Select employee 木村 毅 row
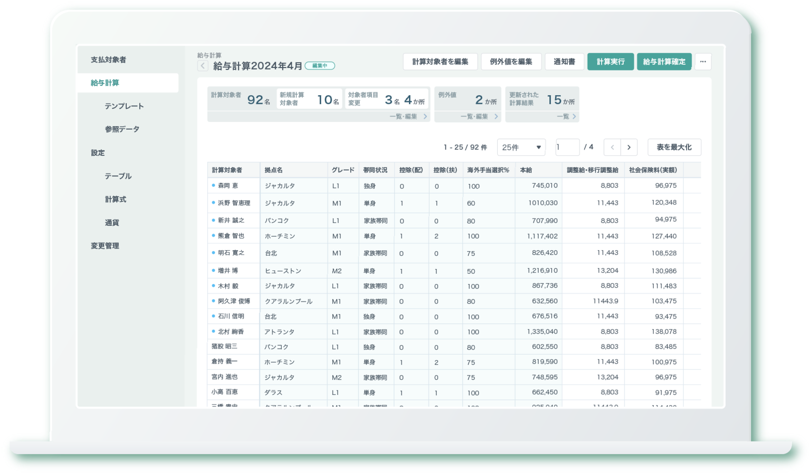The image size is (812, 474). pyautogui.click(x=454, y=286)
